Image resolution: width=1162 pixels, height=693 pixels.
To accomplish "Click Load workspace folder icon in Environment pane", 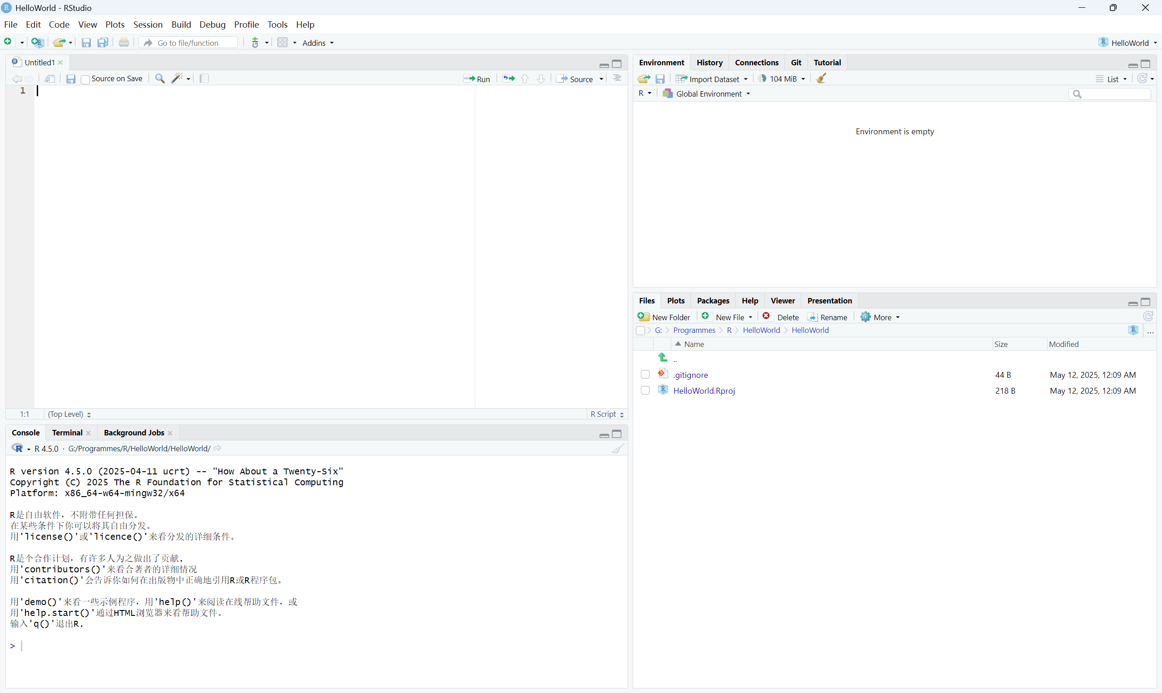I will click(x=644, y=79).
